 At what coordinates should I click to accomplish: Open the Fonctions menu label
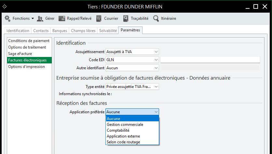[x=21, y=18]
